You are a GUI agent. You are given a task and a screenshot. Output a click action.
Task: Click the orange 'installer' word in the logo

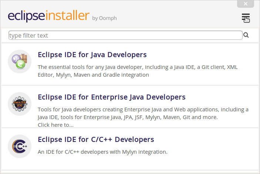67,16
